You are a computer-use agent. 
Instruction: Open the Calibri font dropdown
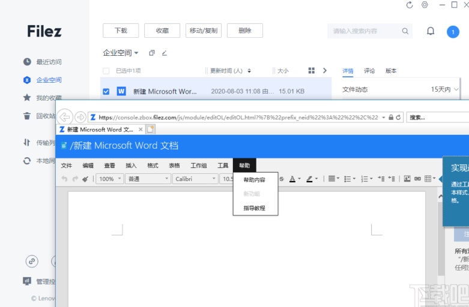click(195, 179)
